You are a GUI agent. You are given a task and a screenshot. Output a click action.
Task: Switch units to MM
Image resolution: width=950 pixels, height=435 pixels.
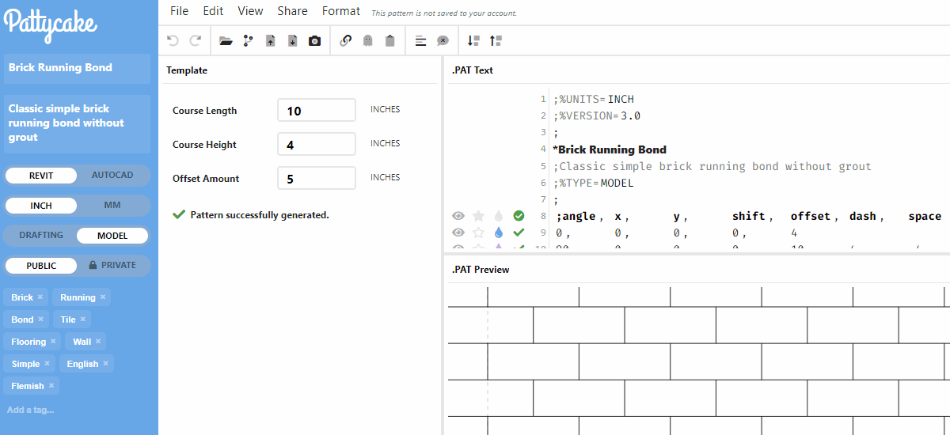point(112,205)
